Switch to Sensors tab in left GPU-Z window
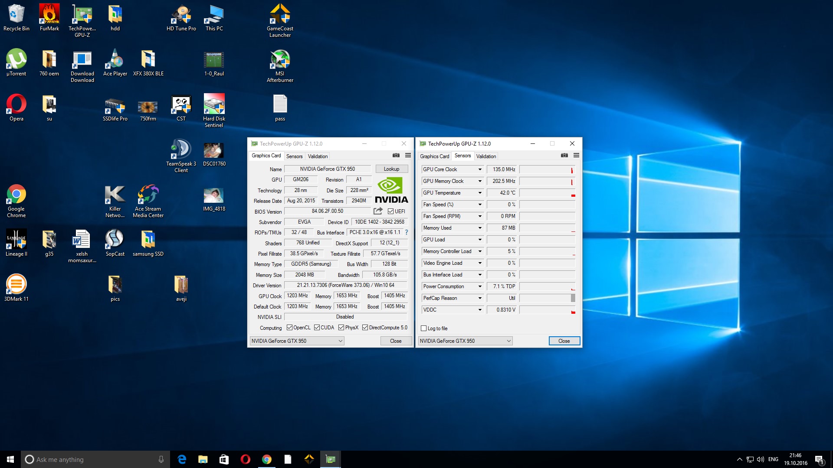The image size is (833, 468). coord(294,156)
